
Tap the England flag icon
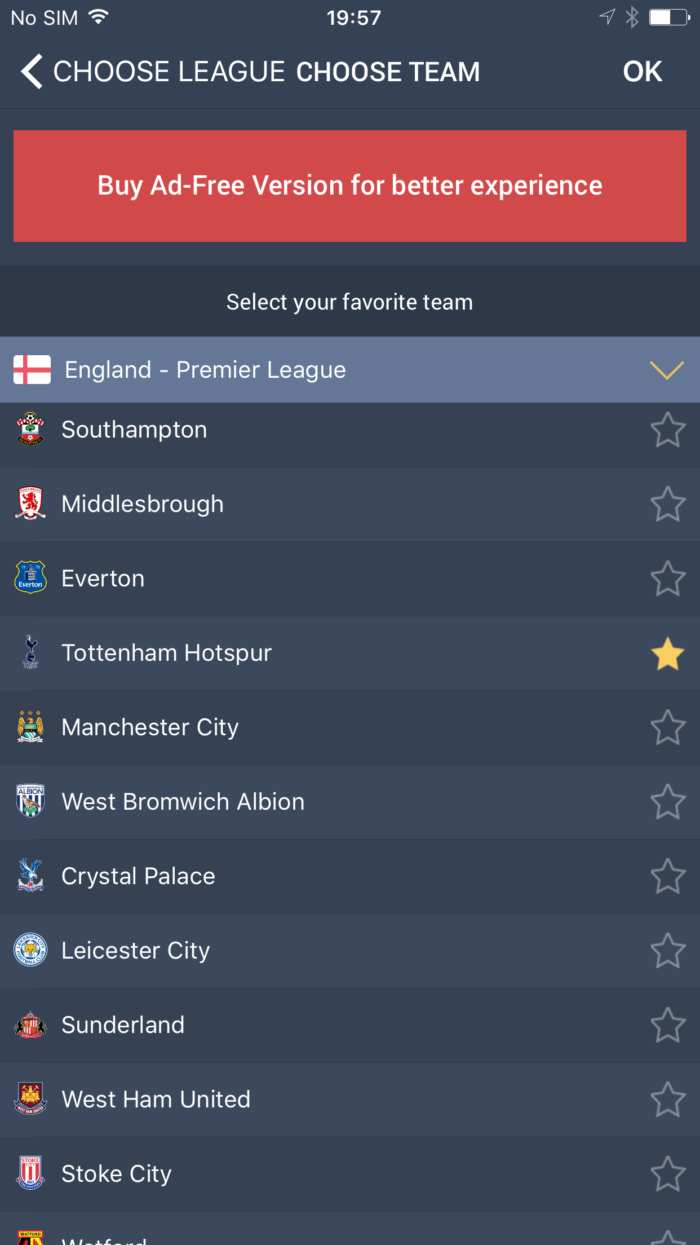coord(32,370)
